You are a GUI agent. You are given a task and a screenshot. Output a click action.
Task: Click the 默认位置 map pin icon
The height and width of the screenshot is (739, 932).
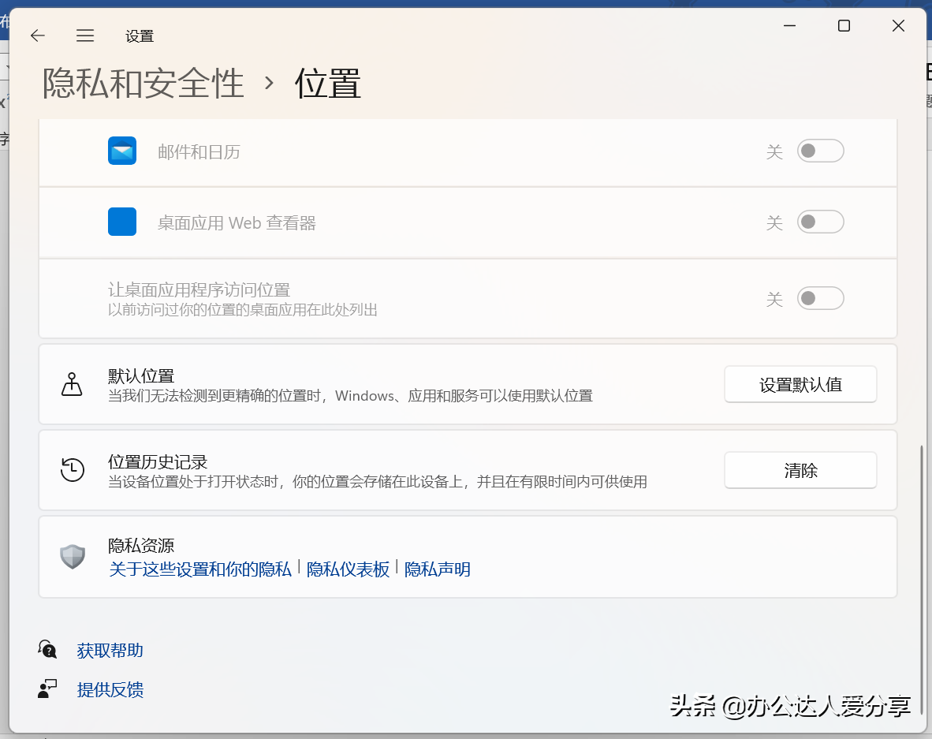click(x=72, y=384)
